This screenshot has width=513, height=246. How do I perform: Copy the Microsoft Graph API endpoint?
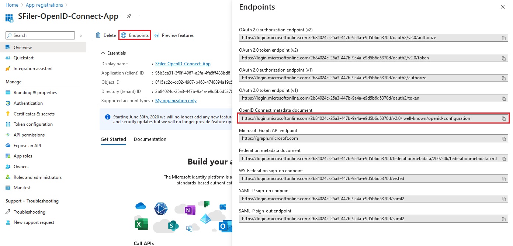504,139
